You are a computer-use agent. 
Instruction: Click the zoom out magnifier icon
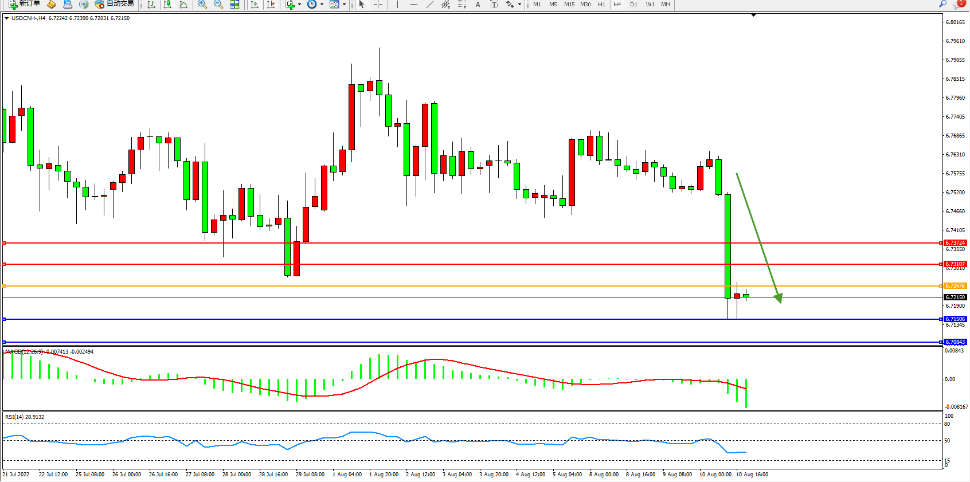218,4
